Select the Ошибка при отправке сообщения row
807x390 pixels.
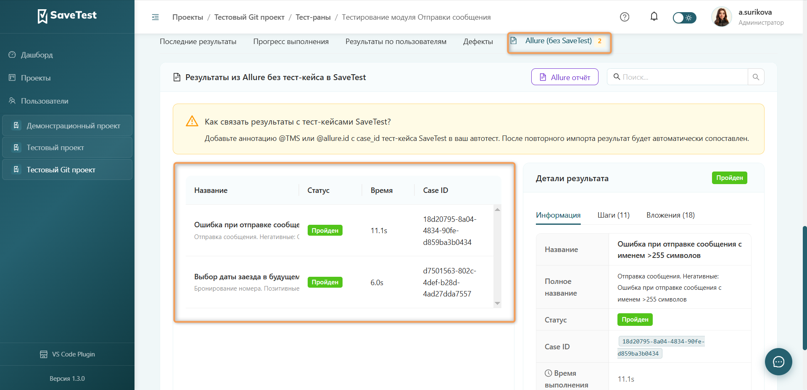[340, 231]
